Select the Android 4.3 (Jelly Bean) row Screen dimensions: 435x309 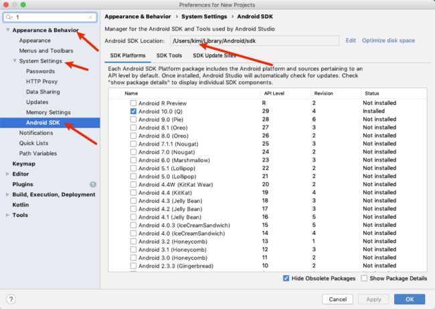point(268,201)
